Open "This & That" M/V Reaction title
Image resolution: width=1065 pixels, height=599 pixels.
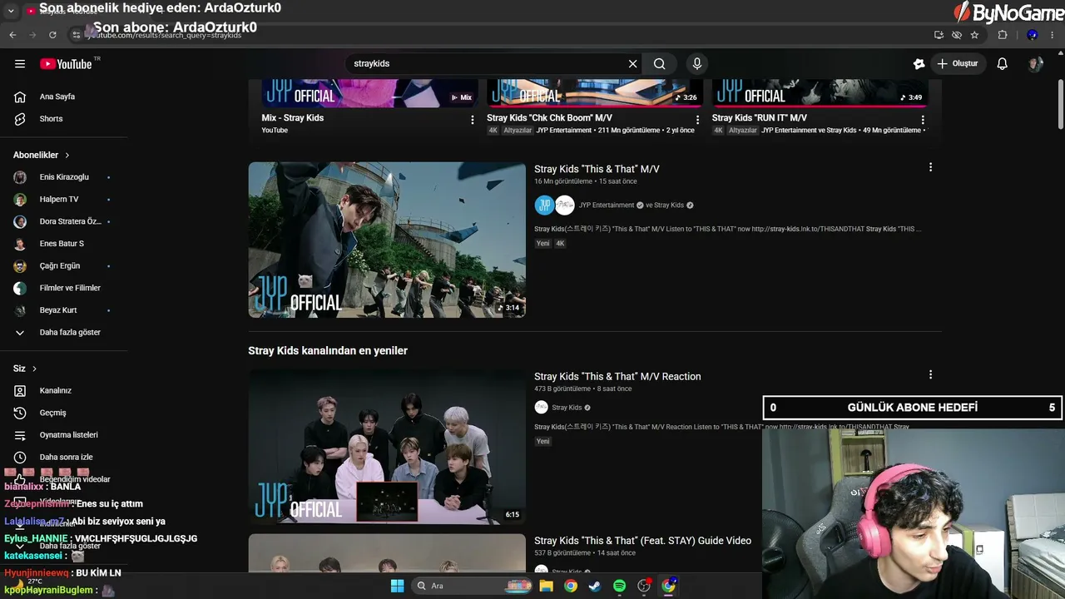pyautogui.click(x=617, y=377)
